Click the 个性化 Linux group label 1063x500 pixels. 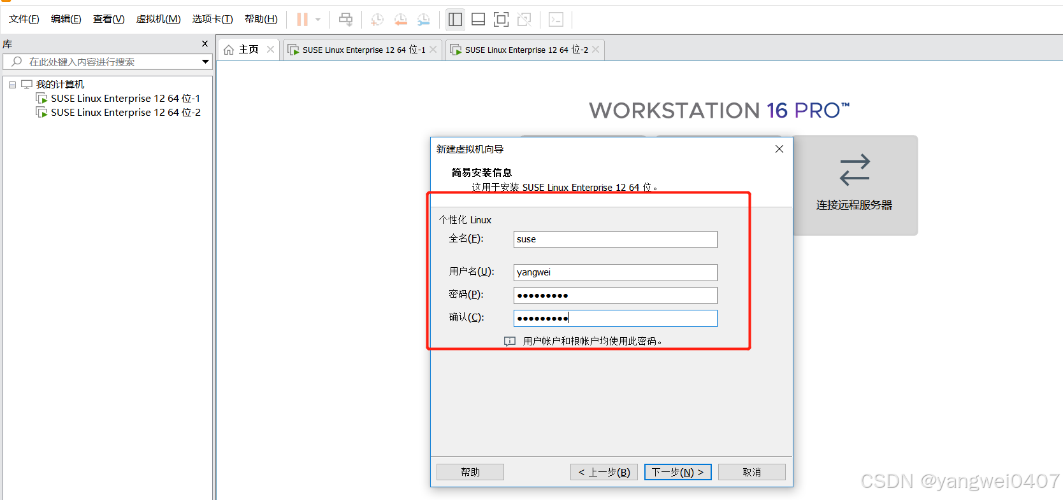465,219
